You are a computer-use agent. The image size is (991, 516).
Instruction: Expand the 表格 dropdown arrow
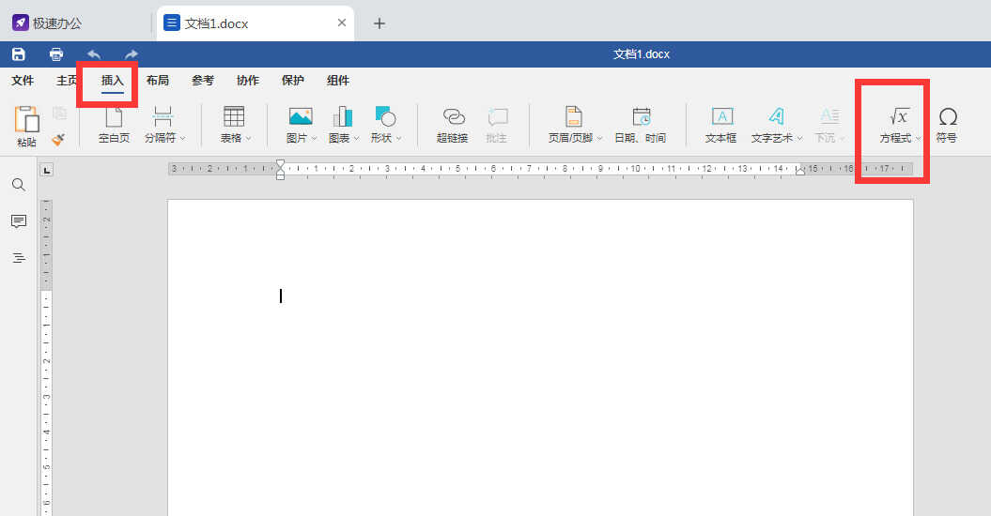pos(248,138)
